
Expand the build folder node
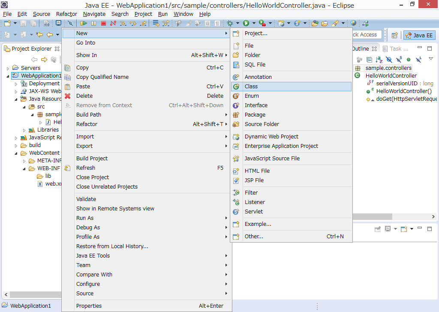click(16, 146)
